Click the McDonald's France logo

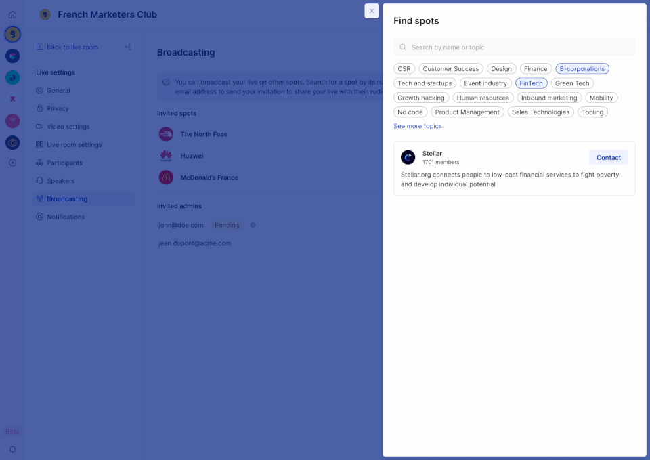click(167, 177)
